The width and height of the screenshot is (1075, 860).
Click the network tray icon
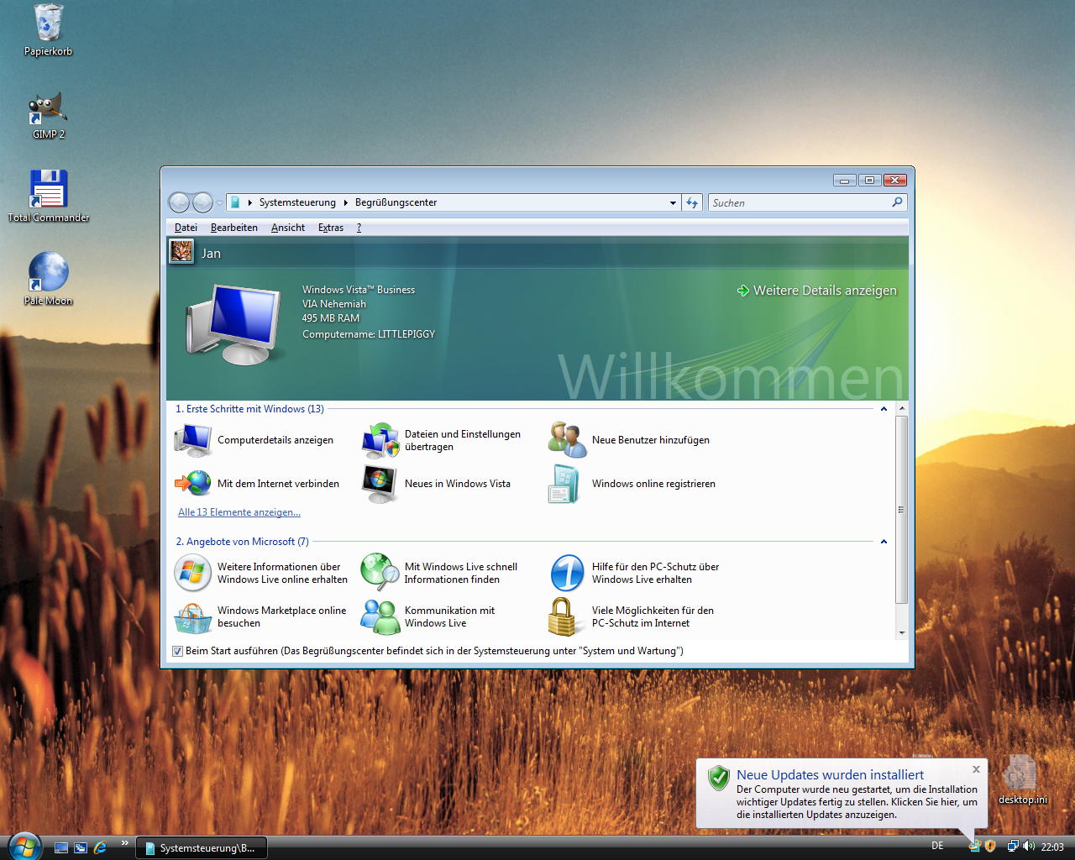click(x=1013, y=846)
